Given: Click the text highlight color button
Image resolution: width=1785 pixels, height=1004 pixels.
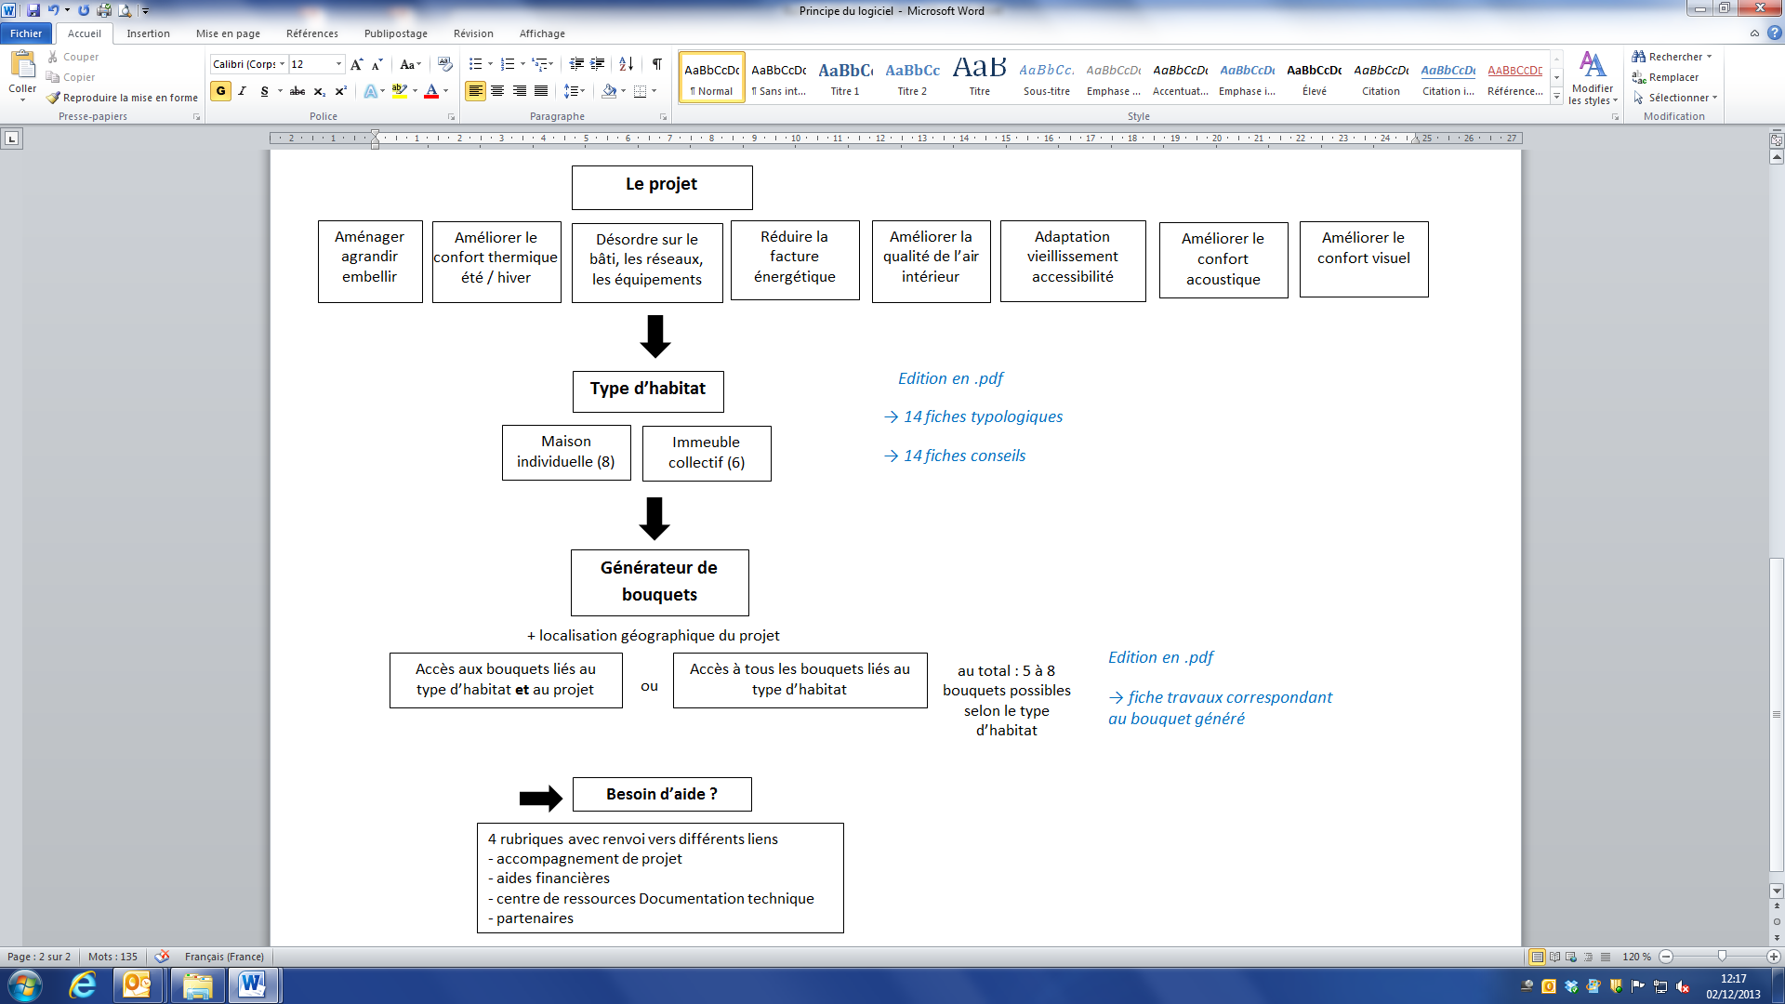Looking at the screenshot, I should tap(400, 91).
